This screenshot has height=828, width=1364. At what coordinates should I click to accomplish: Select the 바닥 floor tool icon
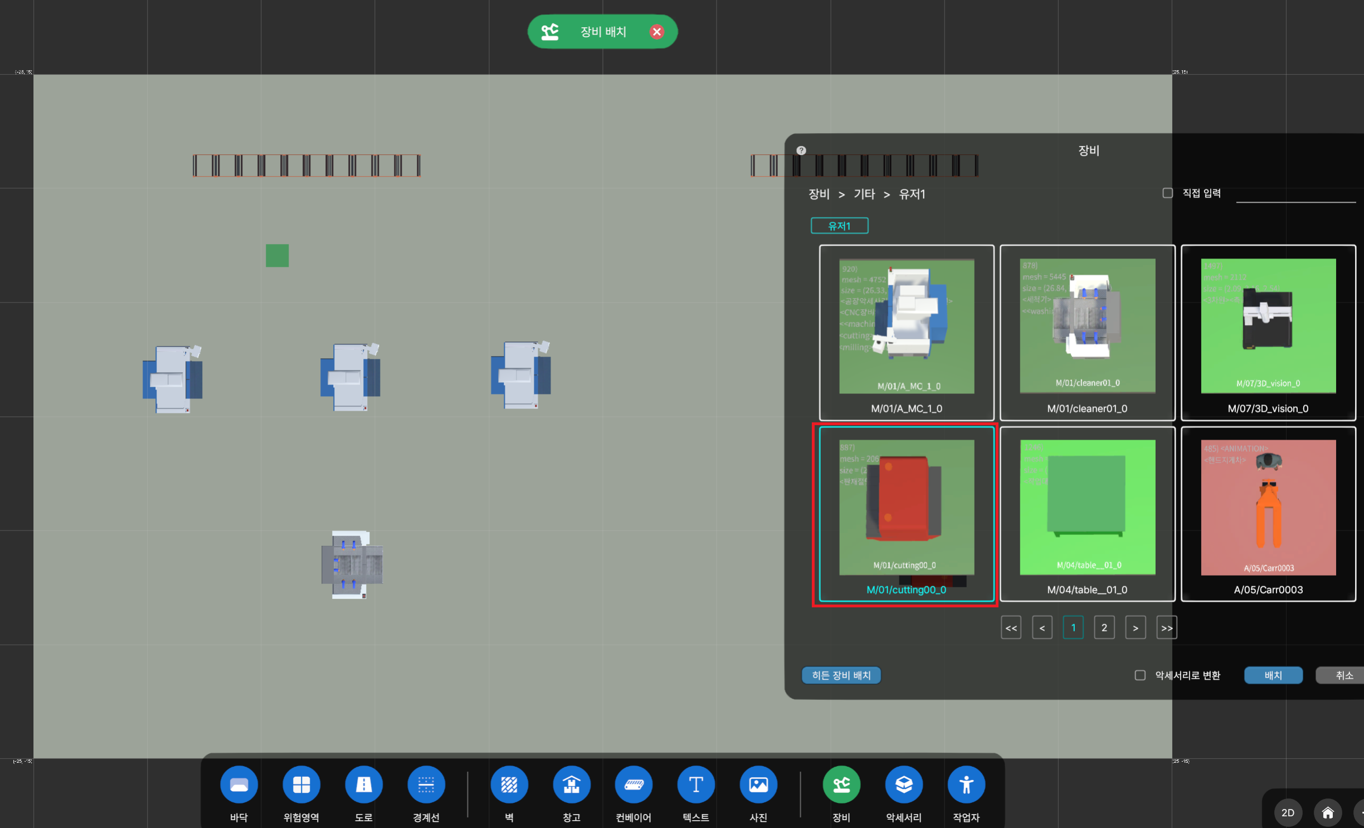point(239,785)
